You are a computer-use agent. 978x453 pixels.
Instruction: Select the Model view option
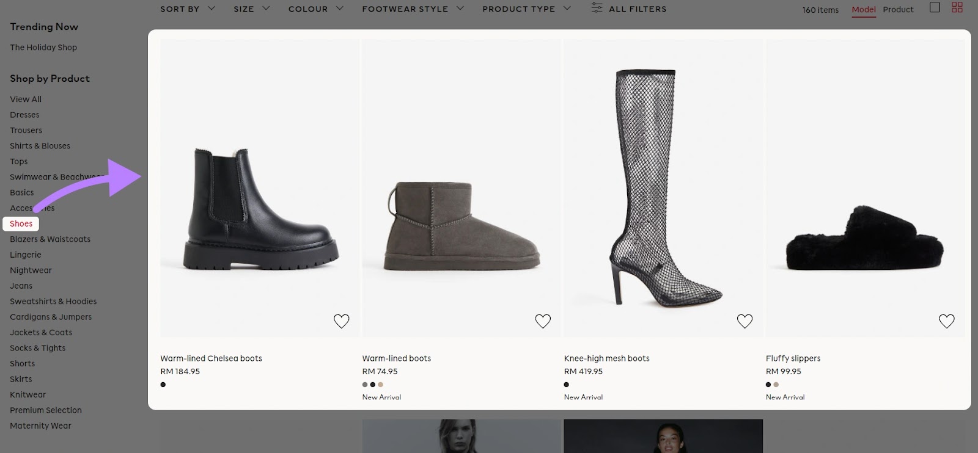pyautogui.click(x=863, y=10)
